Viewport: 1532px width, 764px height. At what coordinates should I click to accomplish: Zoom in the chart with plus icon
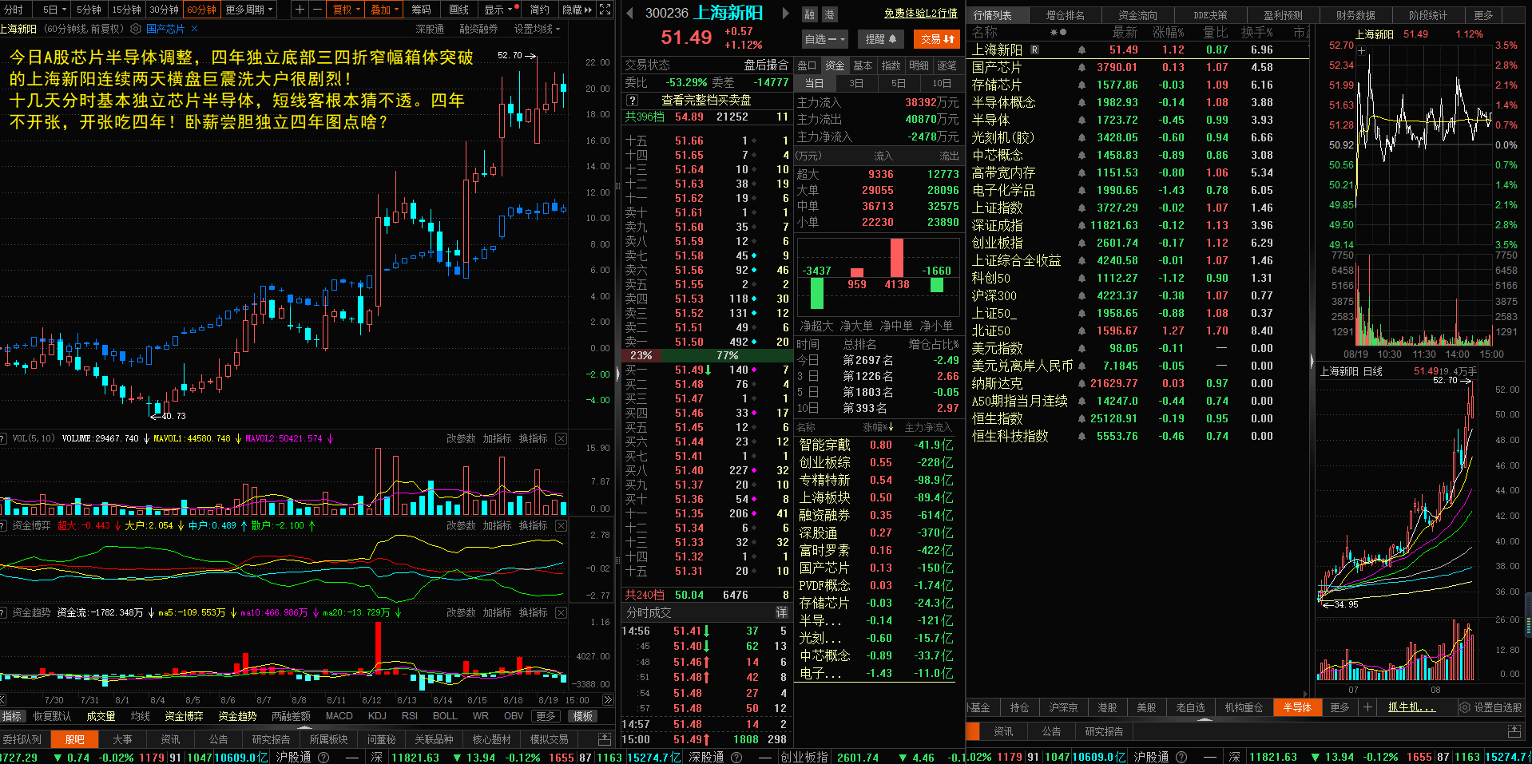pos(300,10)
